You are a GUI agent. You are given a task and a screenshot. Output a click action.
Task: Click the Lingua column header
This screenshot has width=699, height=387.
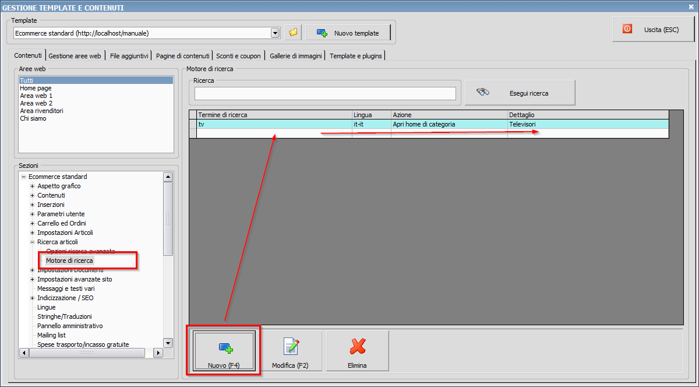pyautogui.click(x=372, y=115)
